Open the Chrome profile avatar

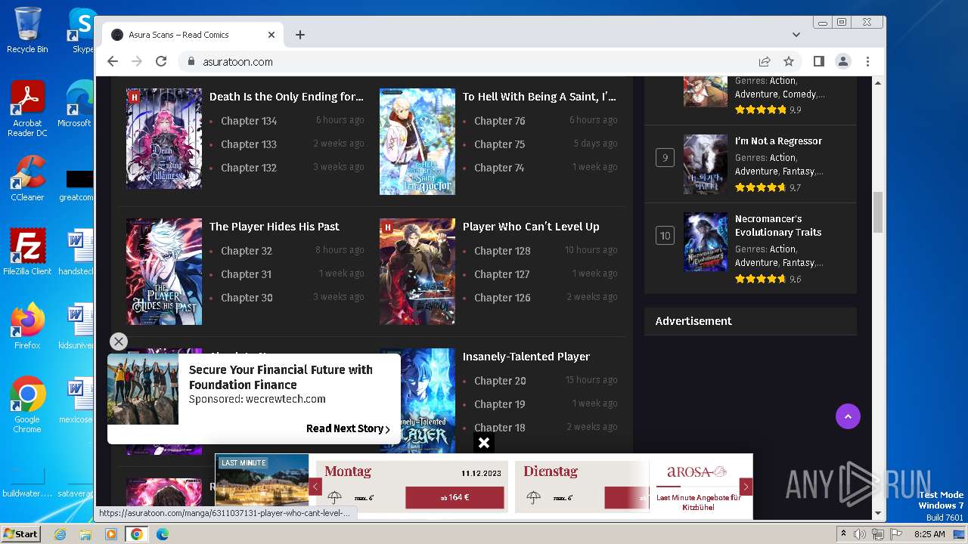pos(843,62)
